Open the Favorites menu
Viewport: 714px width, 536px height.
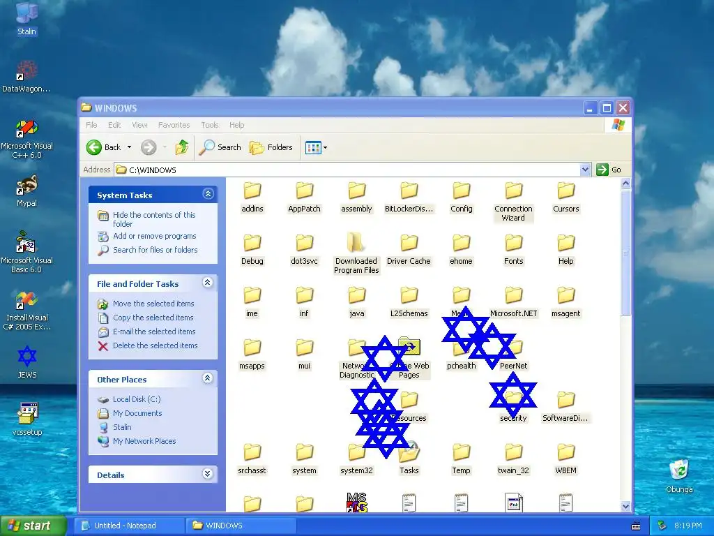coord(174,125)
